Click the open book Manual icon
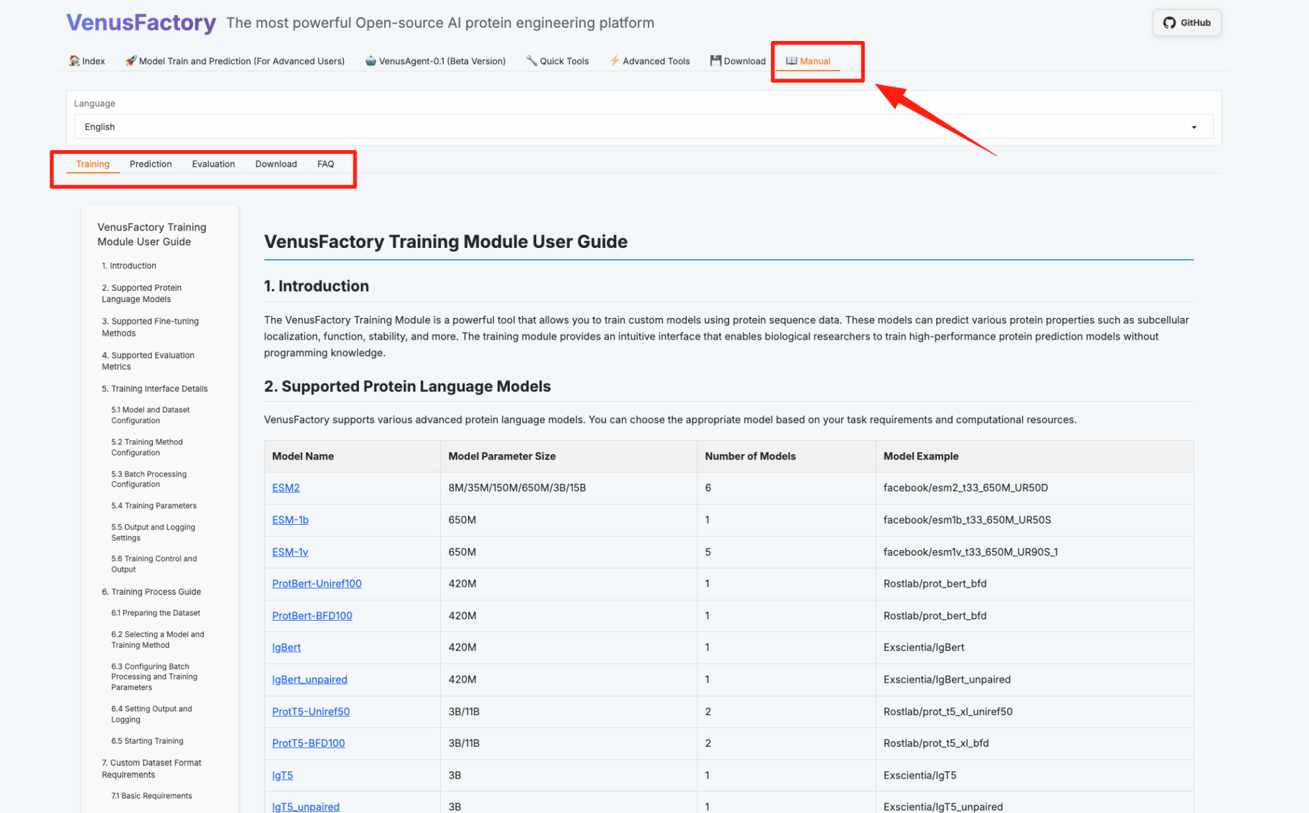1309x813 pixels. [791, 61]
